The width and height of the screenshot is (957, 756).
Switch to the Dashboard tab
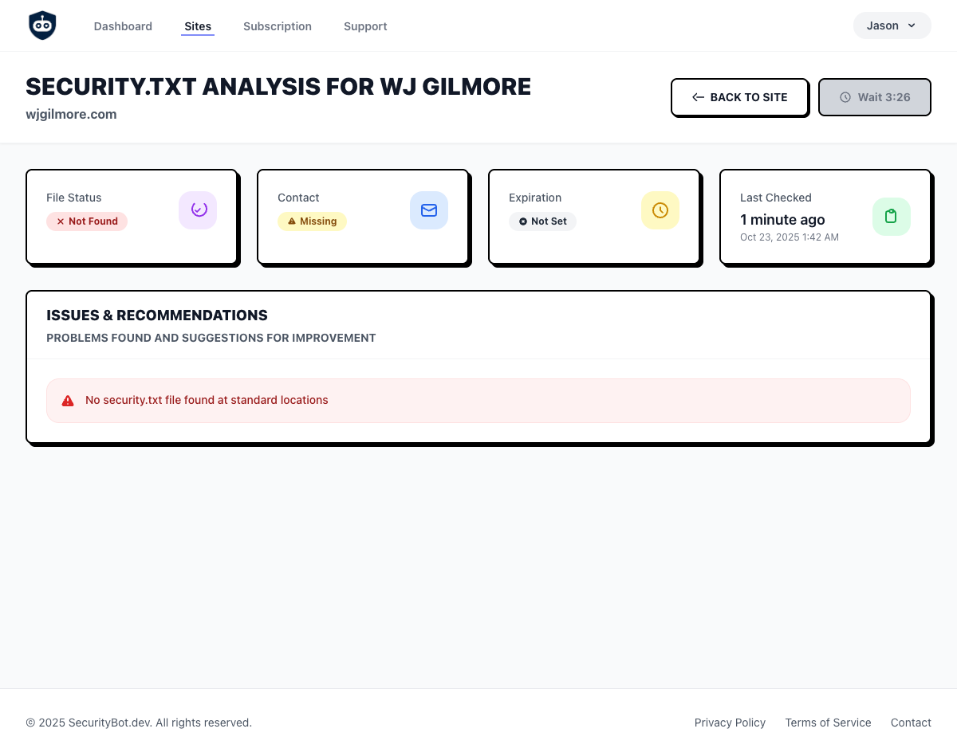click(123, 26)
